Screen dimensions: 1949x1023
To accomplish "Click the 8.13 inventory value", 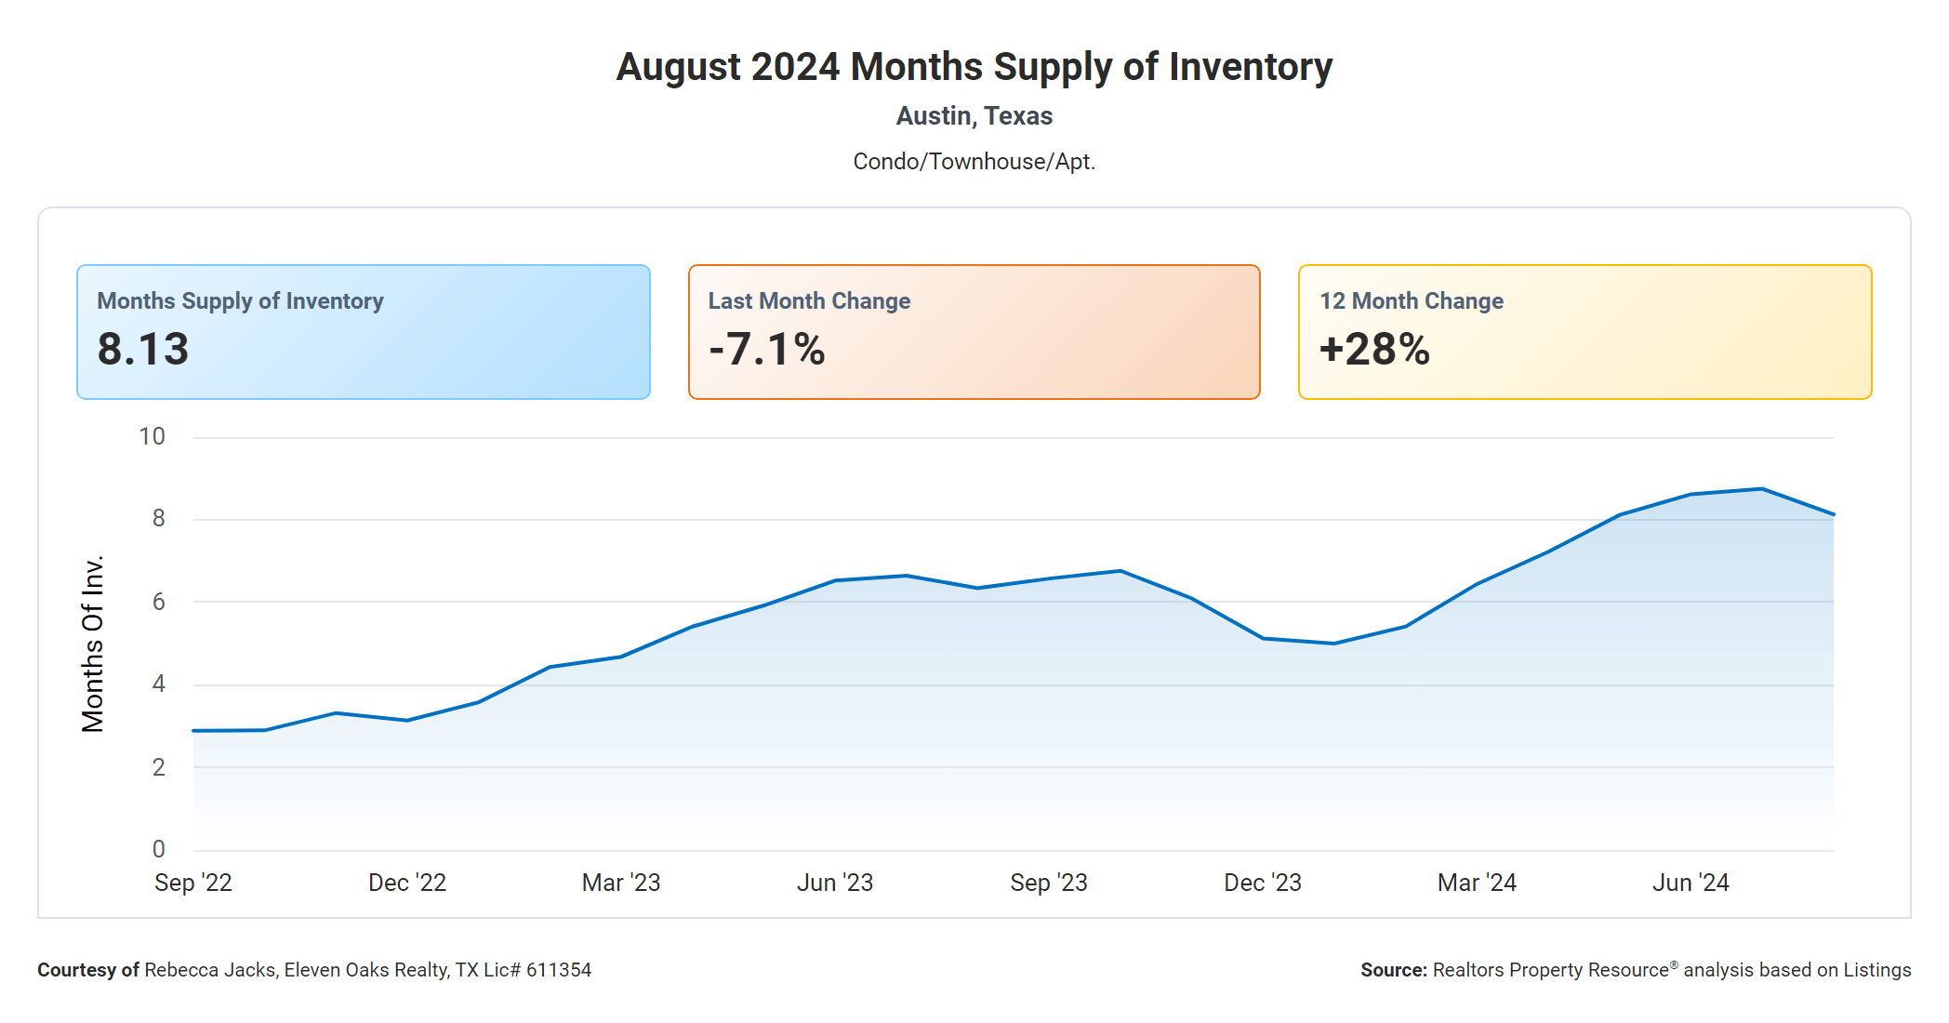I will coord(143,350).
